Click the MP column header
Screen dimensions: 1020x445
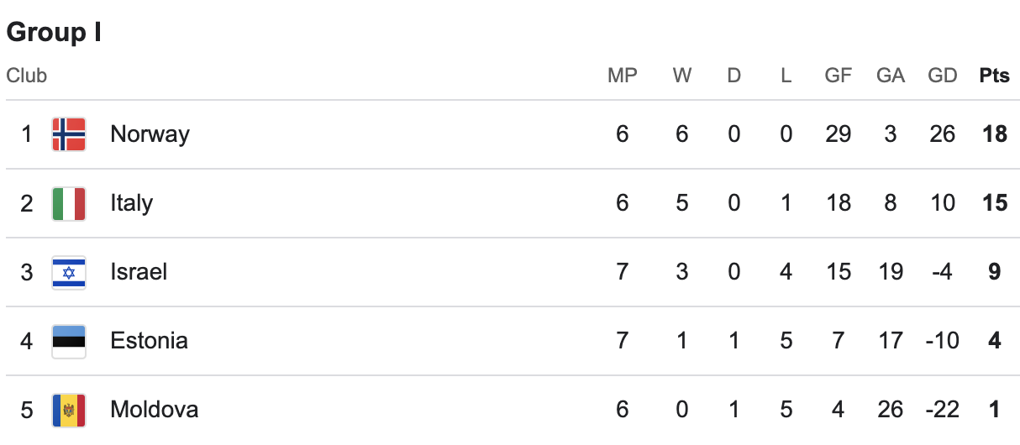tap(623, 76)
